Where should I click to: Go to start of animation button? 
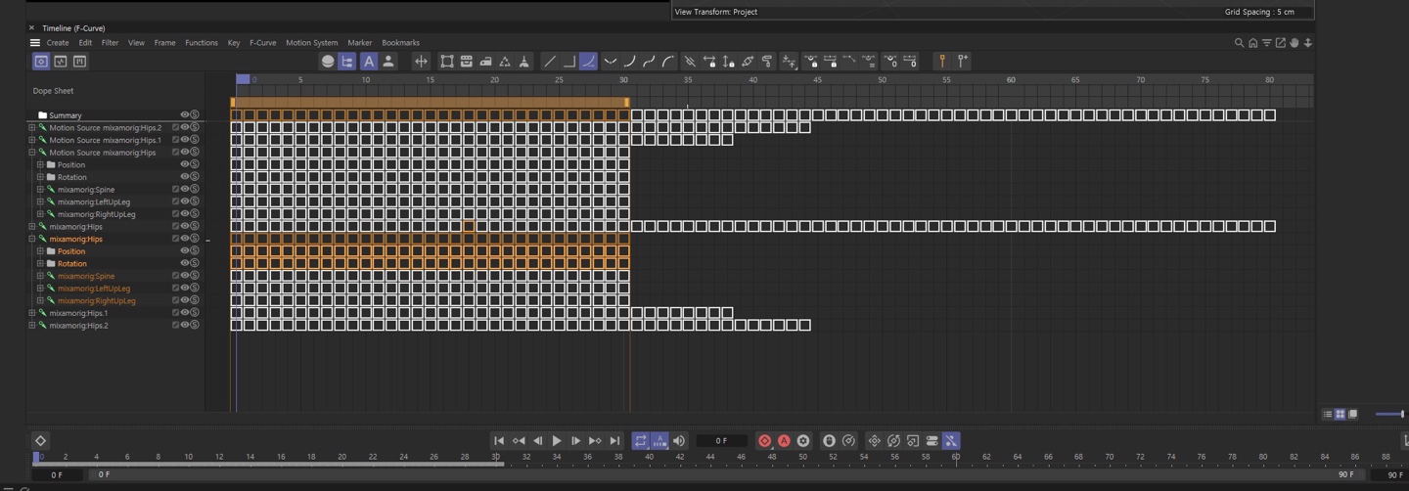tap(499, 441)
